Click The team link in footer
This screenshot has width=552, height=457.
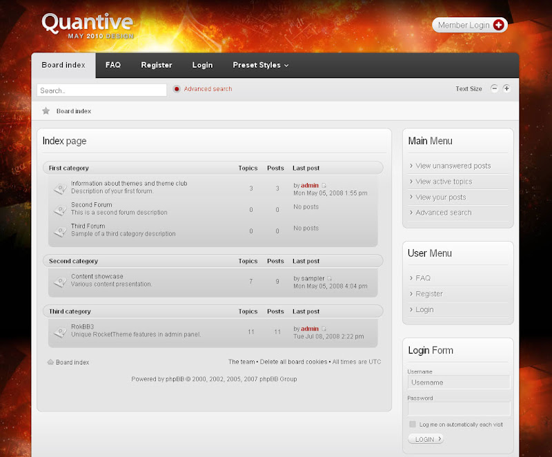coord(241,362)
